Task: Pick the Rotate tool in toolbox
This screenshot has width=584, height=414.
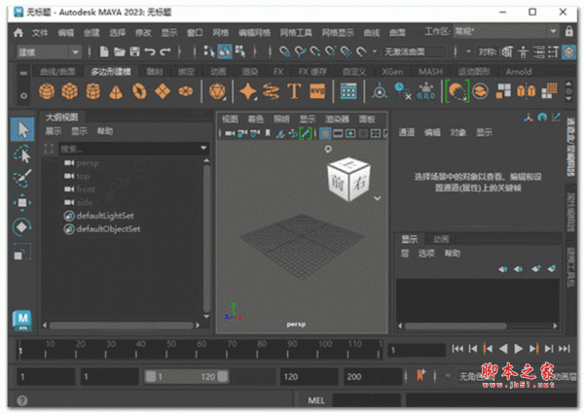Action: (x=21, y=226)
